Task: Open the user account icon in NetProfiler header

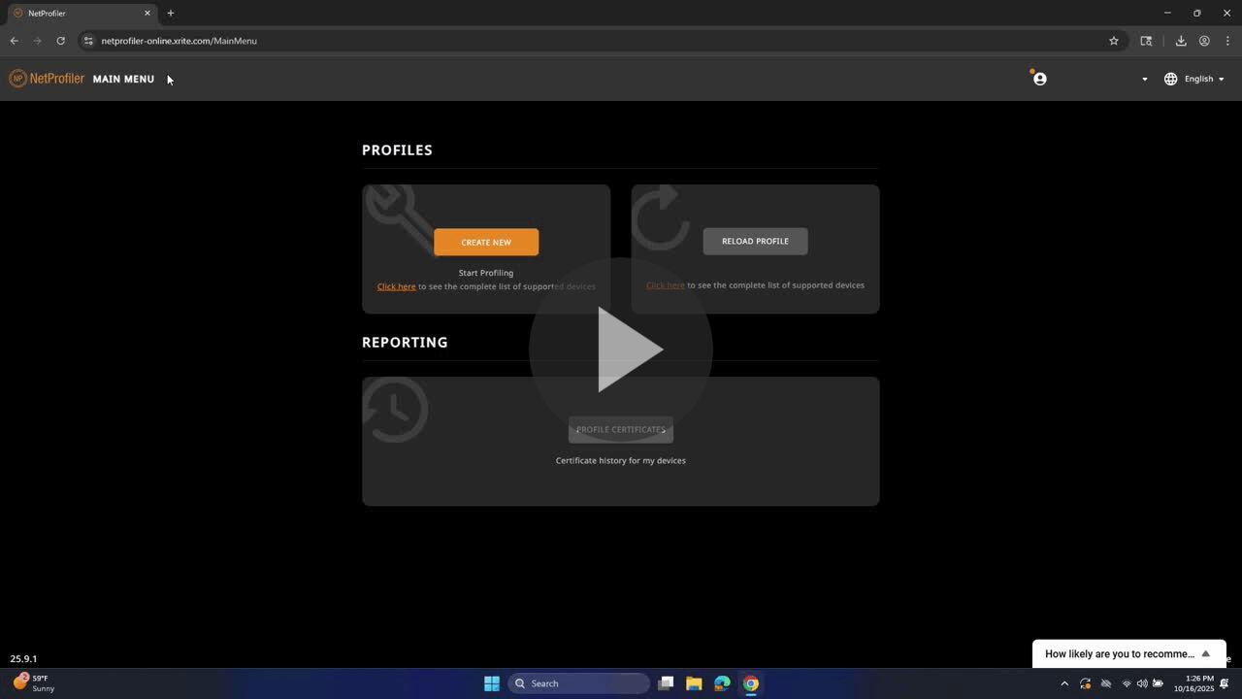Action: pyautogui.click(x=1039, y=79)
